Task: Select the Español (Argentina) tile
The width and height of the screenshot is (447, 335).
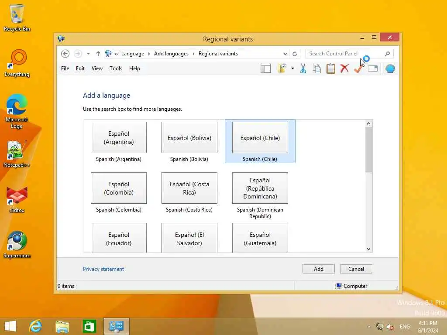Action: click(119, 137)
